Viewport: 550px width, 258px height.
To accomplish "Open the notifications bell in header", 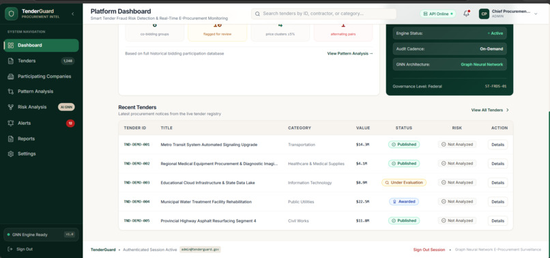I will (x=466, y=14).
